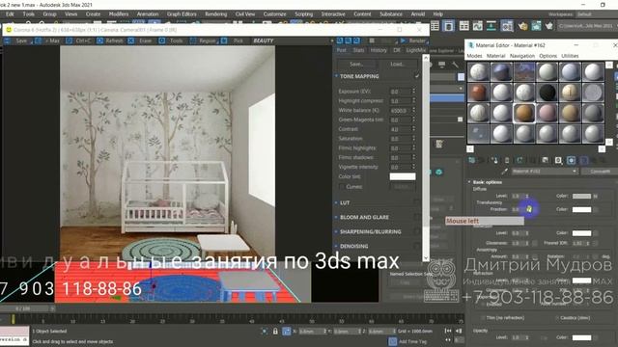Enable the Curves checkbox in tone mapping
Screen dimensions: 618x347
(x=342, y=187)
